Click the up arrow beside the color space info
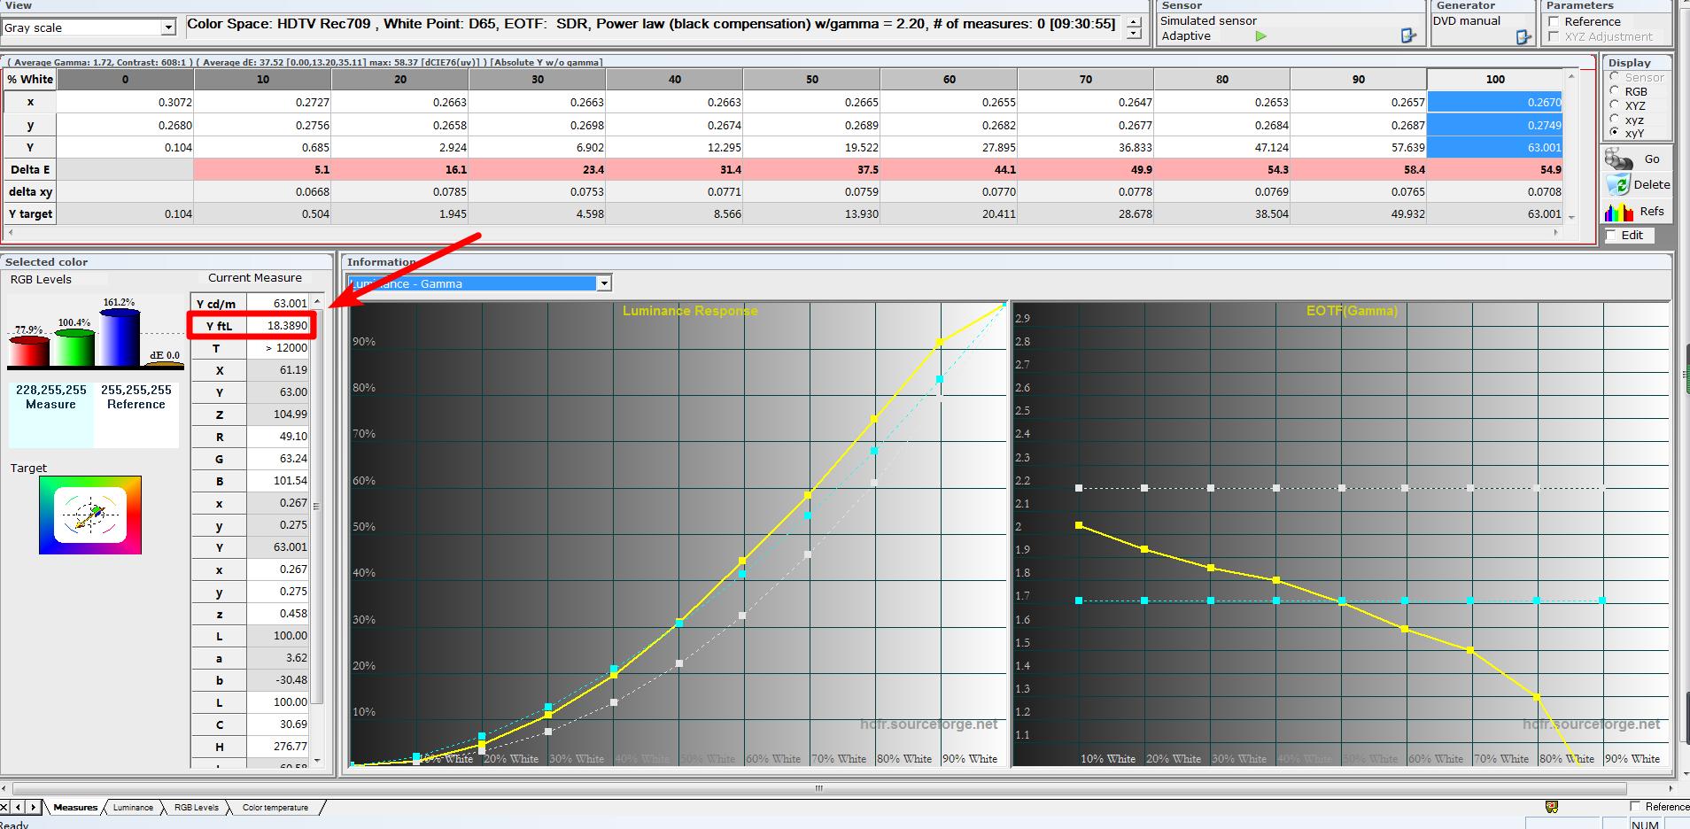The height and width of the screenshot is (829, 1690). pos(1134,20)
